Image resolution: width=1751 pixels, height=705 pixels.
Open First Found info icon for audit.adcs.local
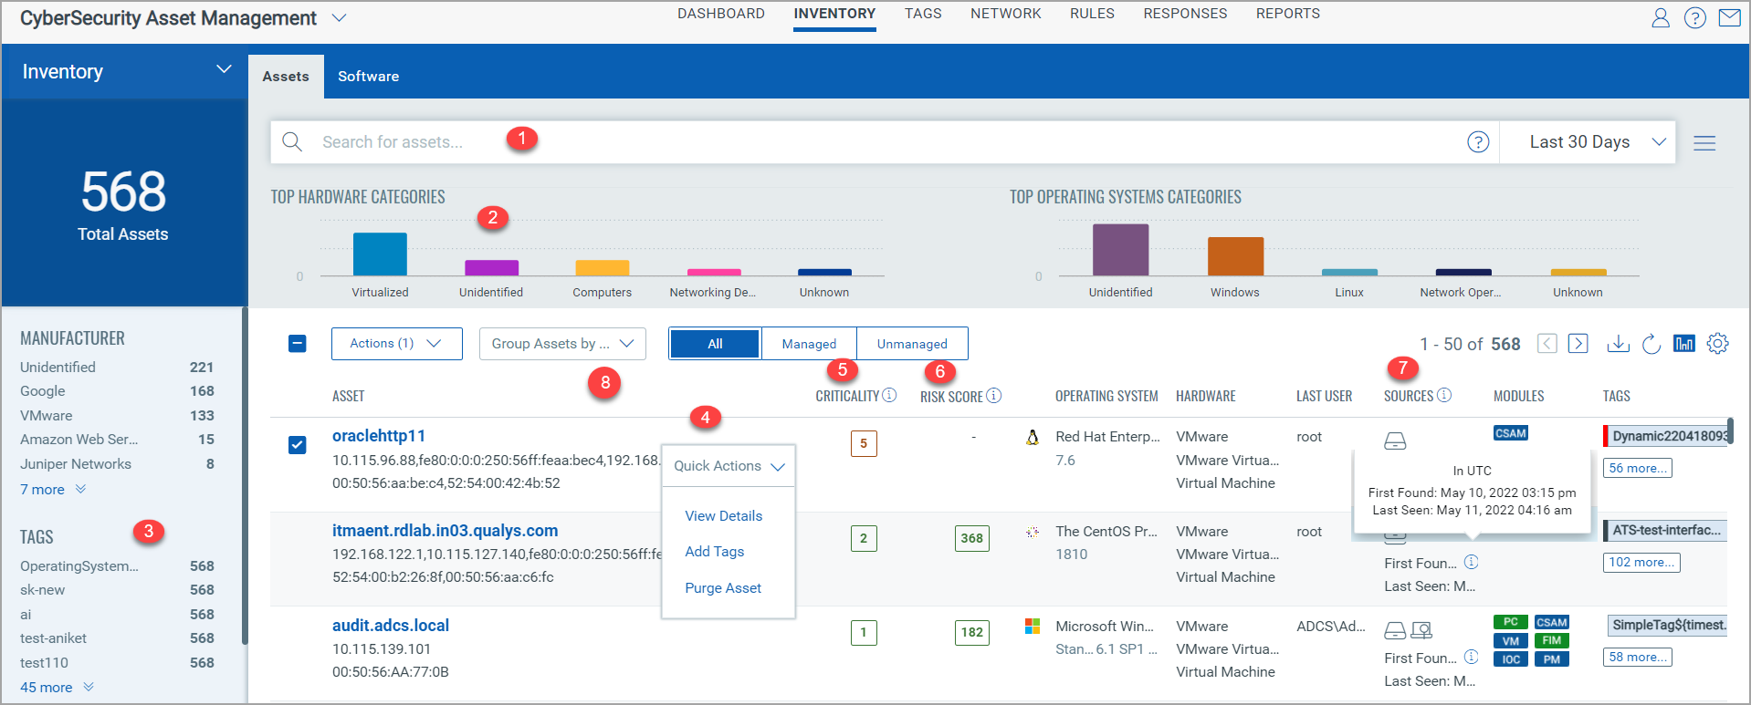[x=1471, y=657]
